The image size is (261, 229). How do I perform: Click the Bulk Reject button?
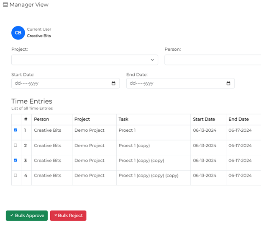pyautogui.click(x=68, y=216)
